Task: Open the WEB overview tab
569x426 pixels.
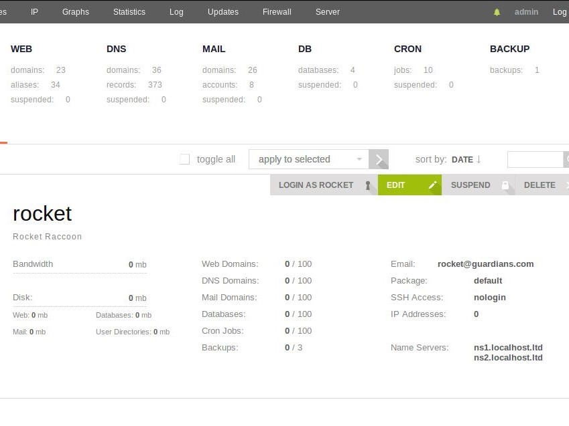Action: click(x=21, y=49)
